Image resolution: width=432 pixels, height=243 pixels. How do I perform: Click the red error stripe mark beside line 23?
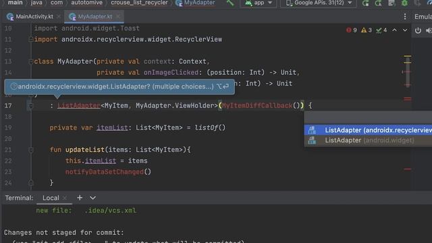coord(408,169)
